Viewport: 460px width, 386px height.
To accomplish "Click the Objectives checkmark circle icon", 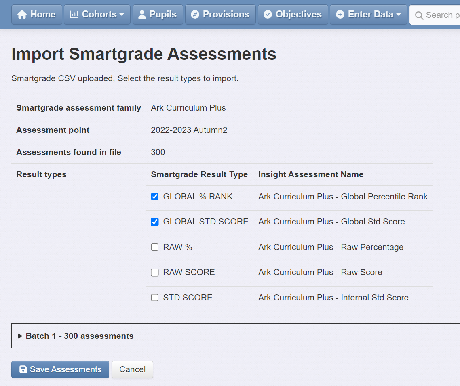I will click(x=268, y=15).
